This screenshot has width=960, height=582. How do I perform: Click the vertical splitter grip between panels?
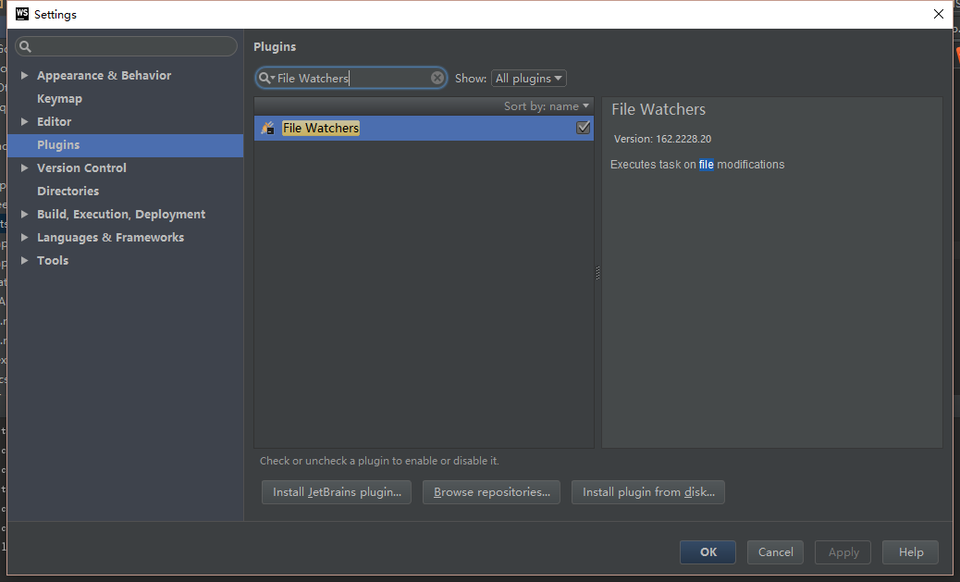(597, 273)
